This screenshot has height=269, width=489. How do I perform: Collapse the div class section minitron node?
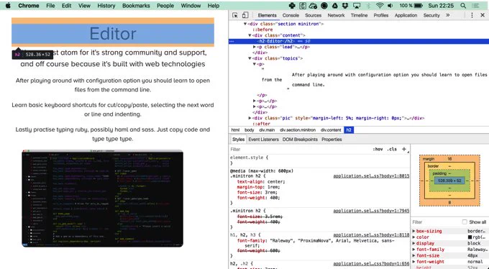[x=245, y=24]
